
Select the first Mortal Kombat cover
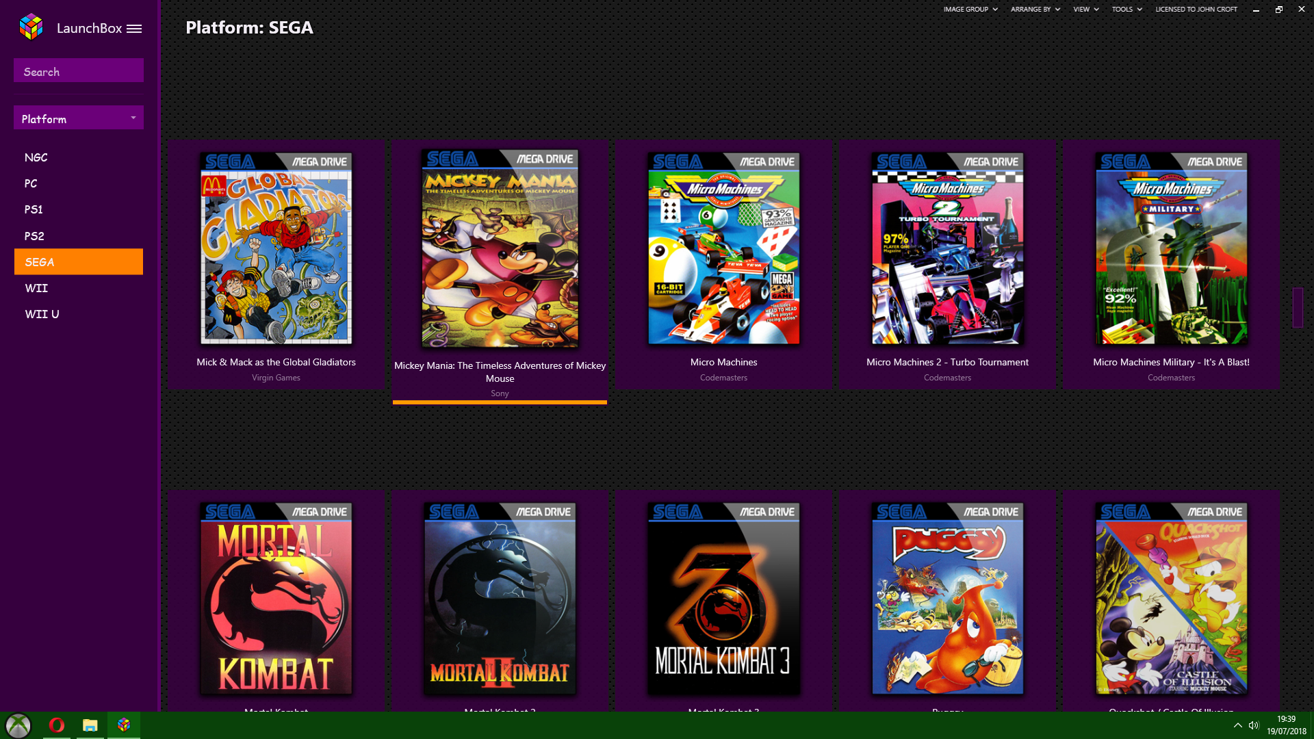click(x=276, y=598)
